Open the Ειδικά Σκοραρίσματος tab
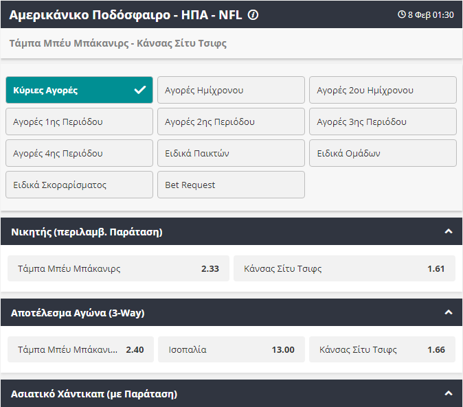The width and height of the screenshot is (463, 407). [x=79, y=185]
